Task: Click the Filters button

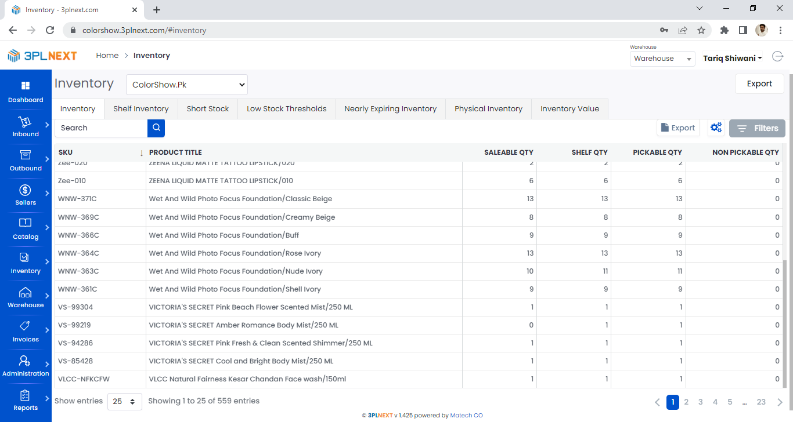Action: [757, 129]
